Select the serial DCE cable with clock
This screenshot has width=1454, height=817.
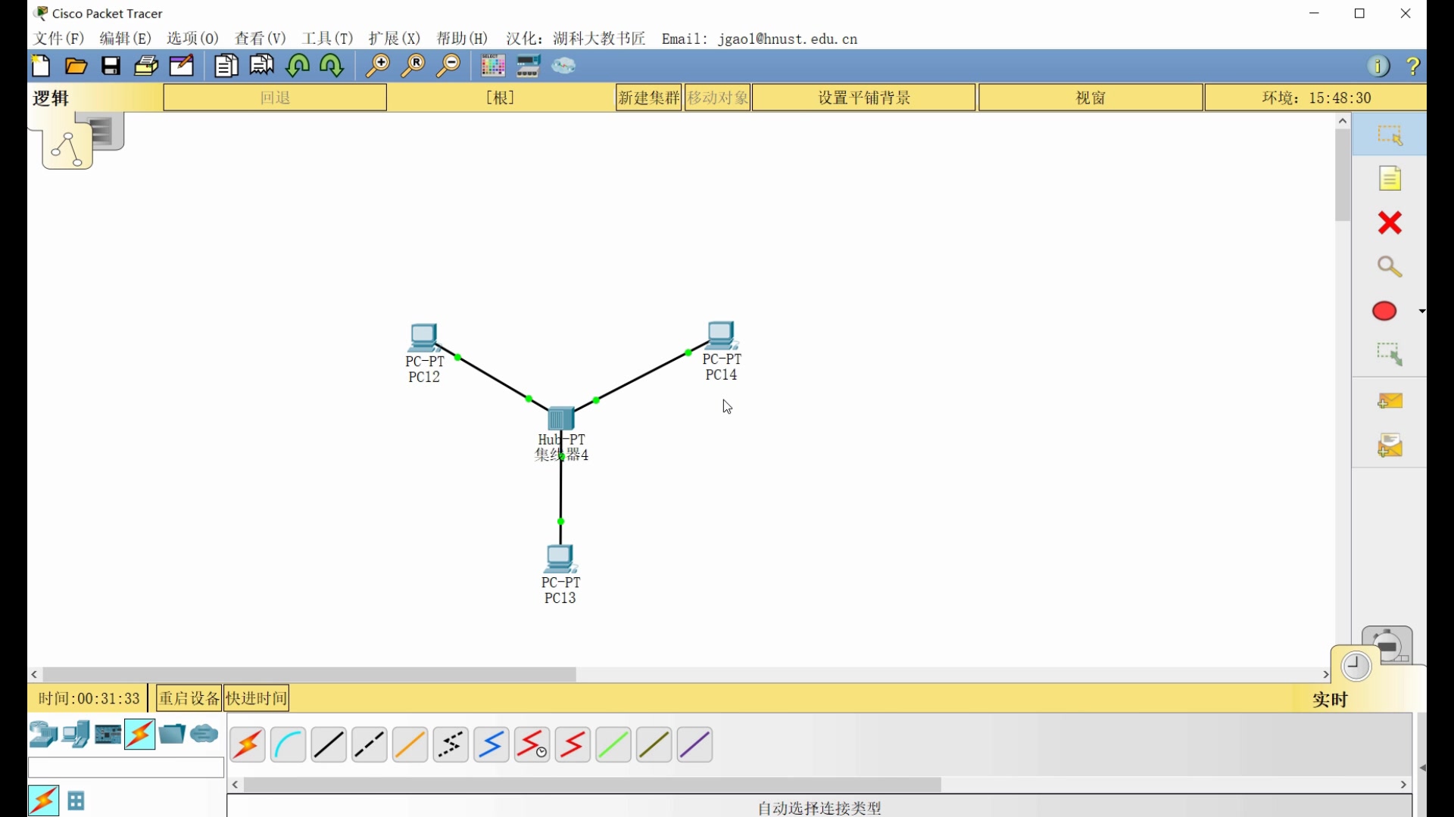pos(532,745)
